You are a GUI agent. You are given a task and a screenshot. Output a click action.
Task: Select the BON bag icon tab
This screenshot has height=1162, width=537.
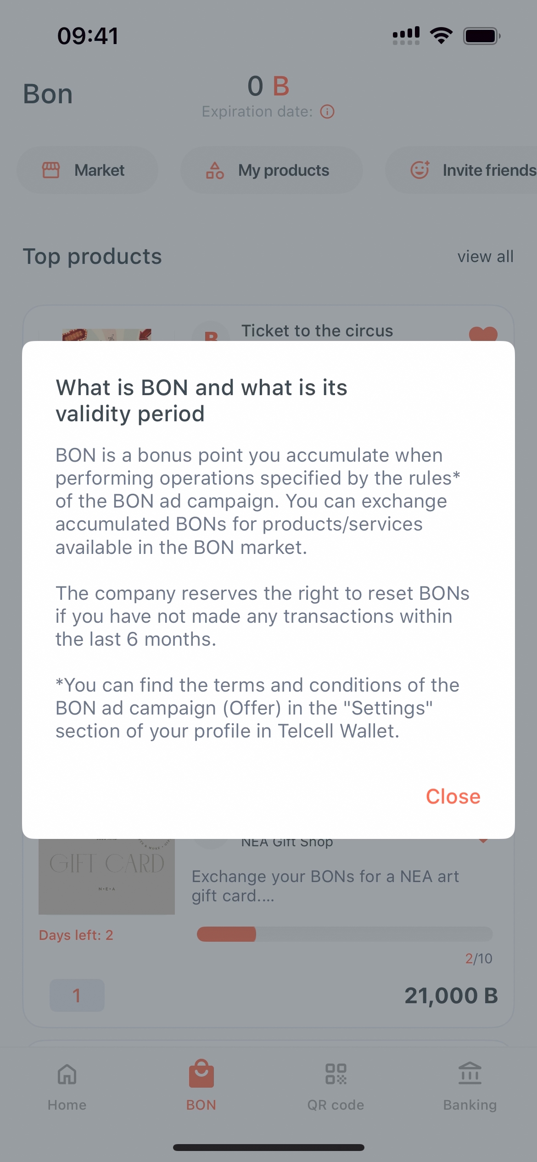click(x=201, y=1074)
